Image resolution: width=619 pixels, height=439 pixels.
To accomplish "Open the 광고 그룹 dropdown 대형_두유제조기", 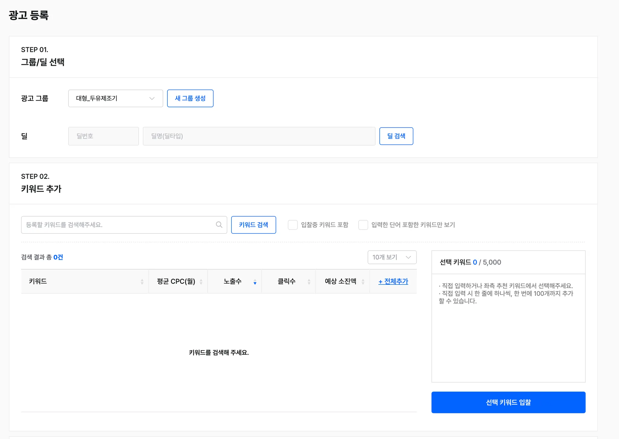I will click(112, 98).
